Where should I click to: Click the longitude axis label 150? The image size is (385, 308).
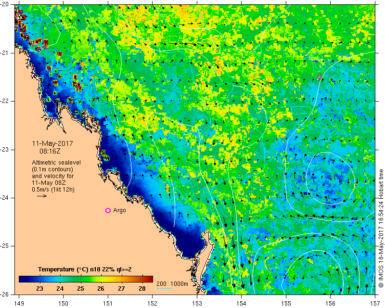click(x=63, y=304)
